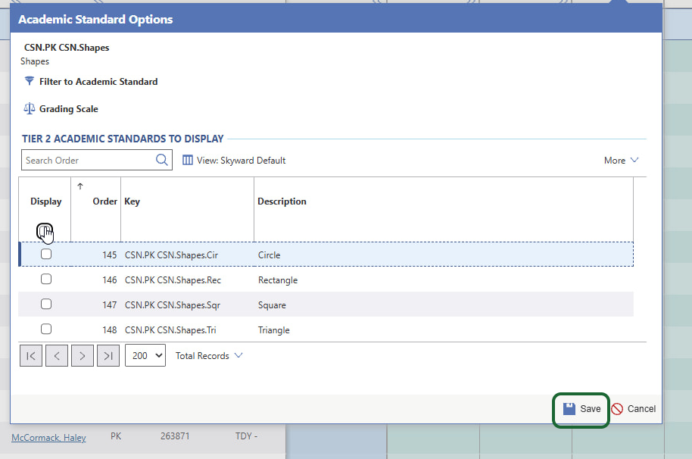Click order value 147
The image size is (692, 459).
(110, 305)
